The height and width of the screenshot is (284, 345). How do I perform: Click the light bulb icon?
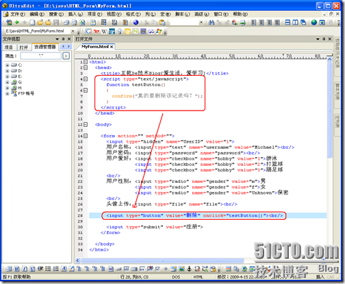[x=120, y=31]
